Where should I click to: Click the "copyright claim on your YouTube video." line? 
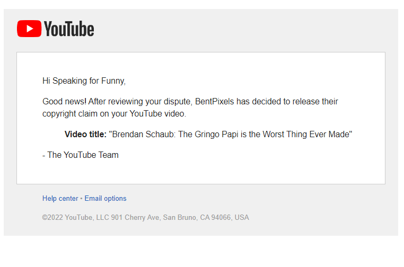pos(114,114)
